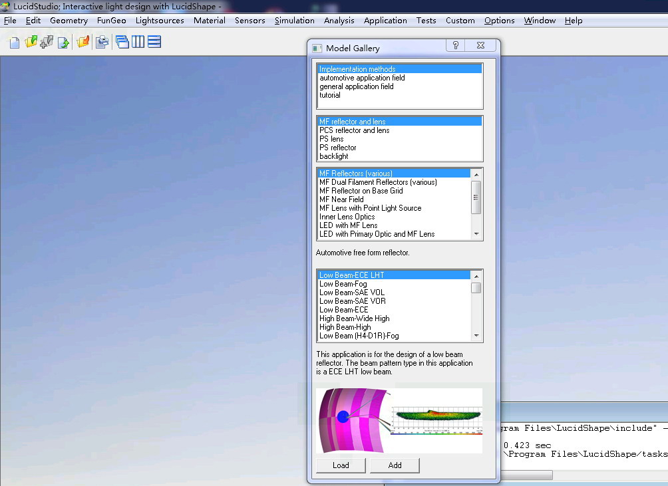Open the Application menu
The image size is (668, 486).
385,21
